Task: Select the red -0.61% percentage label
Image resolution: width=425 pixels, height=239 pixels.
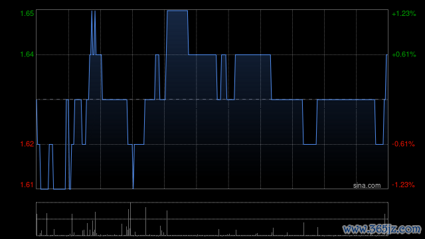Action: click(403, 144)
